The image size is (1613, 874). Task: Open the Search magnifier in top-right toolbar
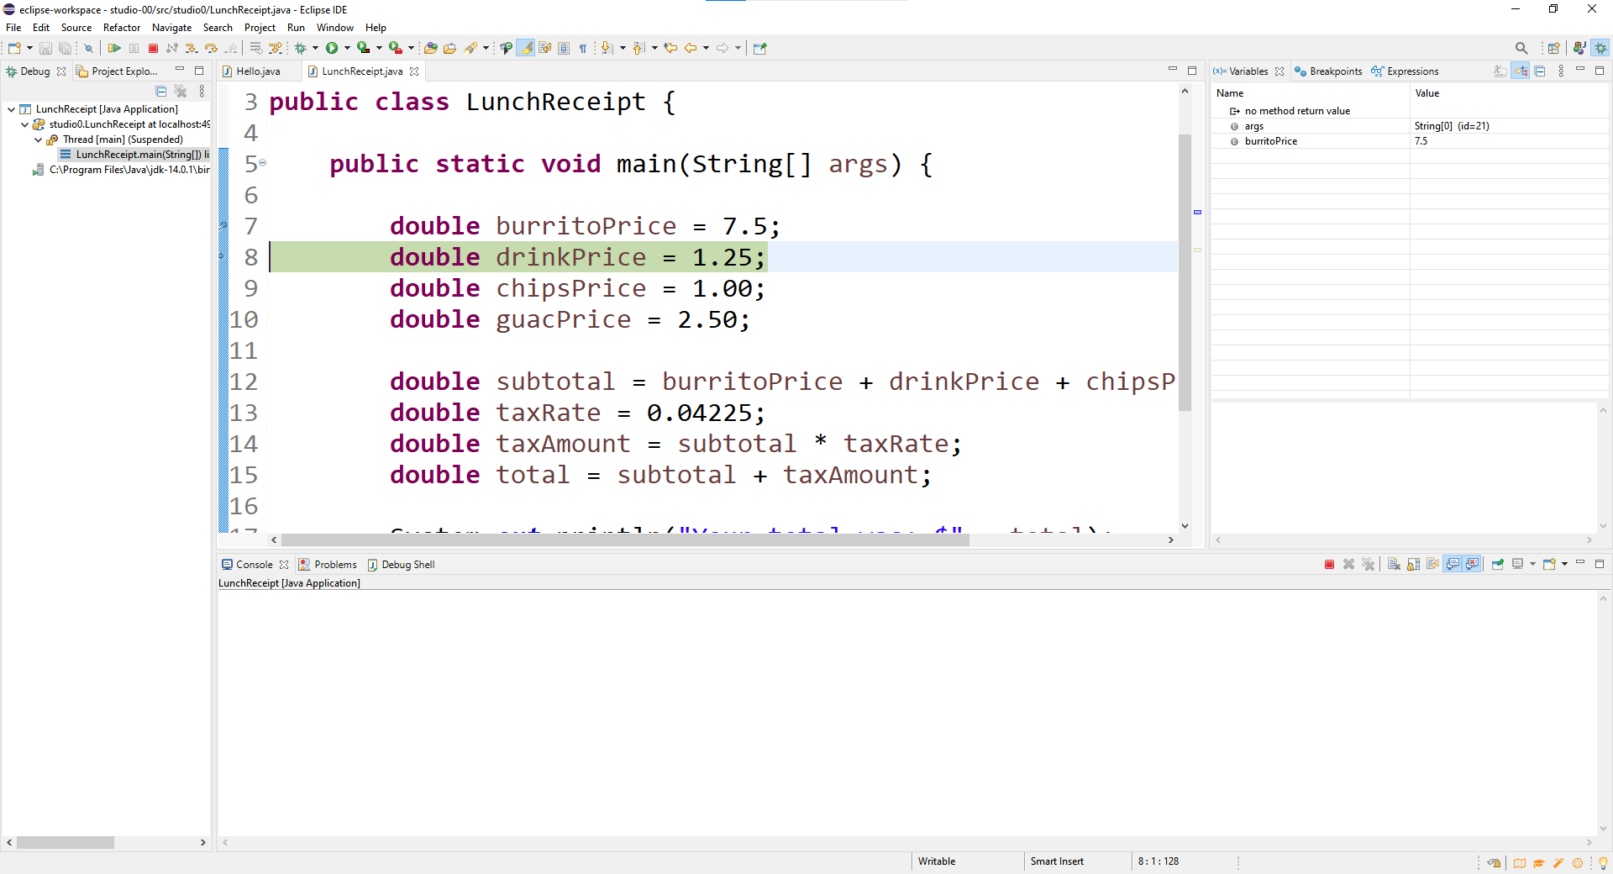coord(1521,48)
